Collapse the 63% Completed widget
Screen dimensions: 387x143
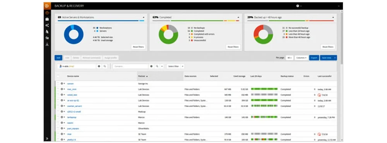(238, 17)
